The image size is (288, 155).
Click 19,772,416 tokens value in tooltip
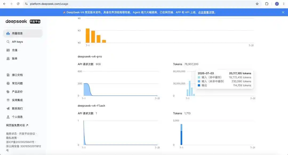click(x=240, y=77)
